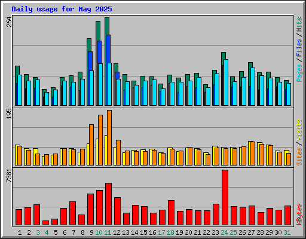Click day 31 on the x-axis
306x239 pixels.
[x=287, y=232]
